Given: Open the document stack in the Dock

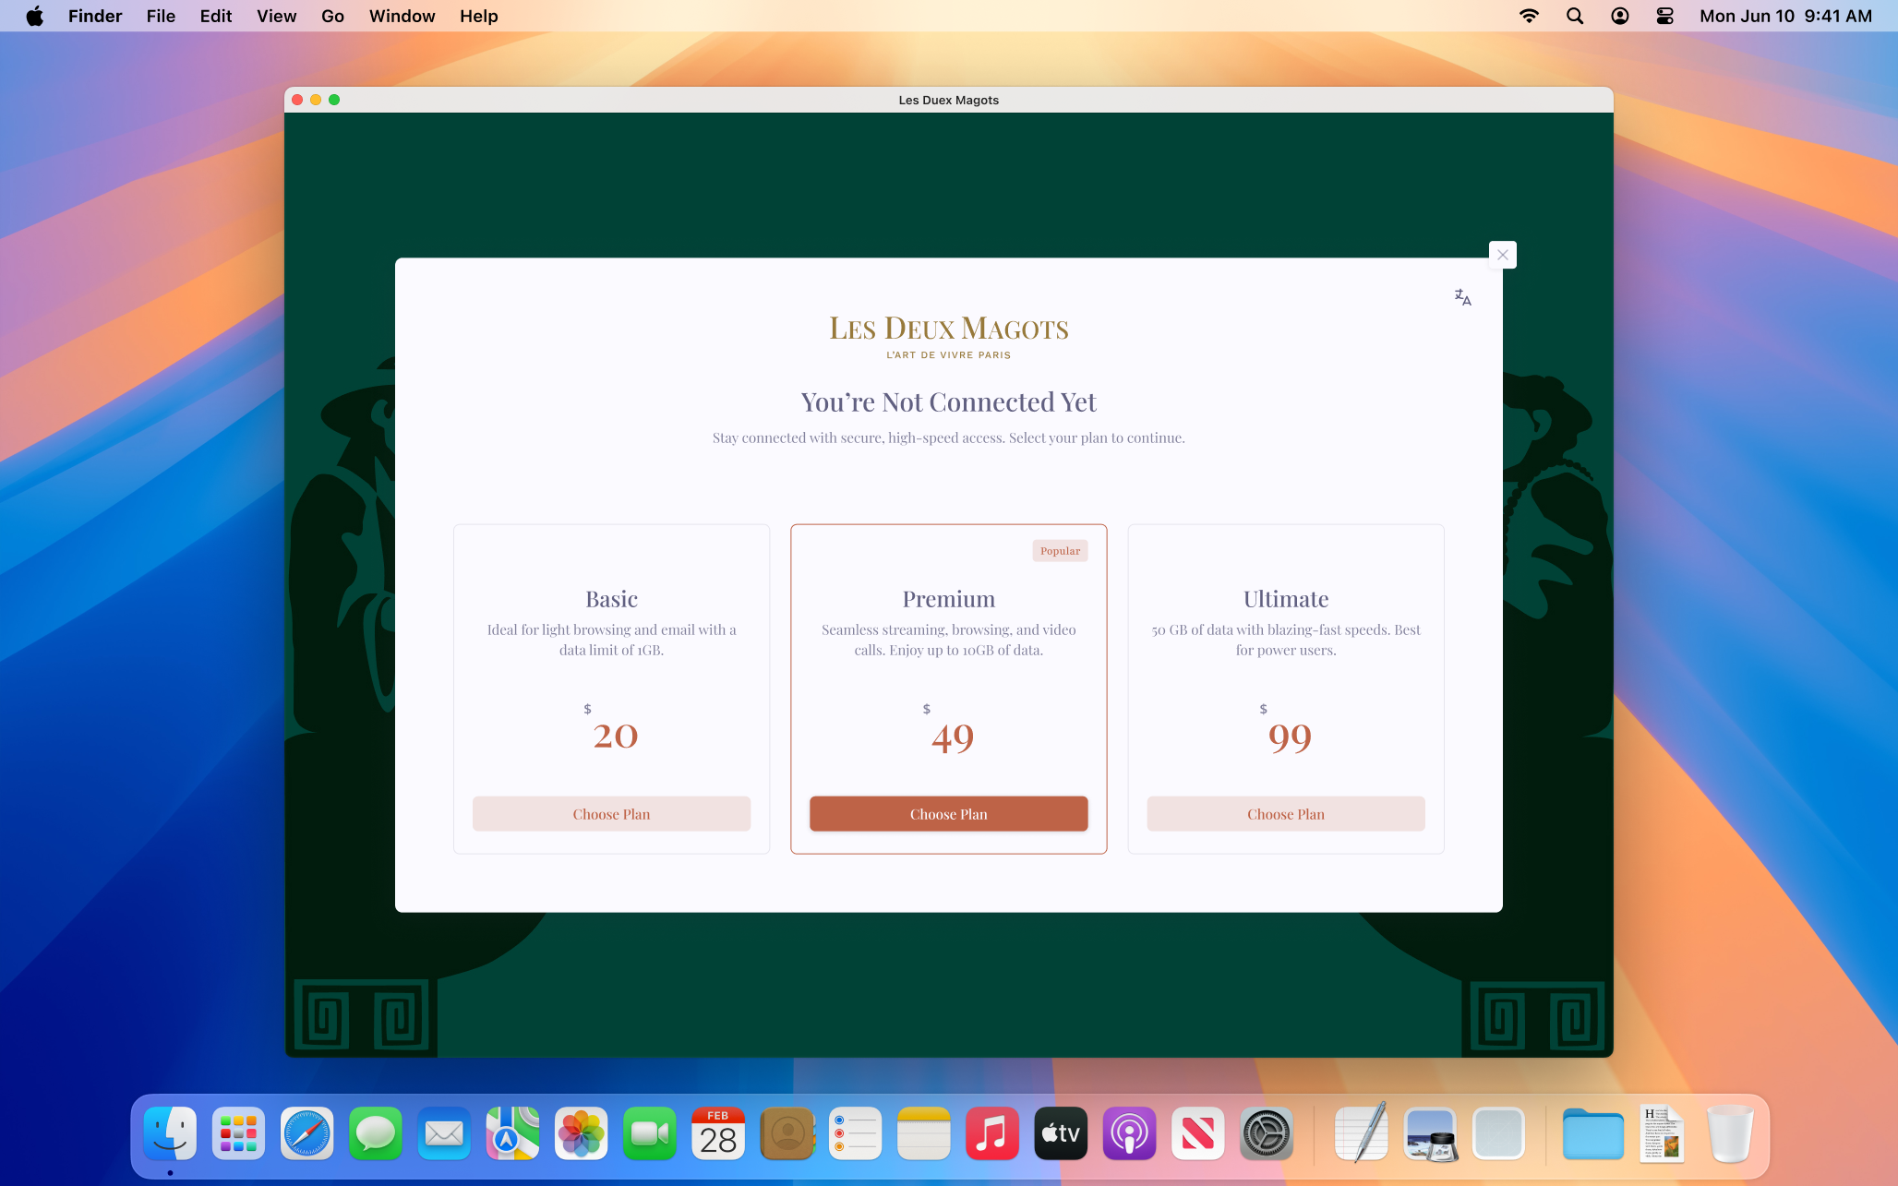Looking at the screenshot, I should click(1662, 1133).
